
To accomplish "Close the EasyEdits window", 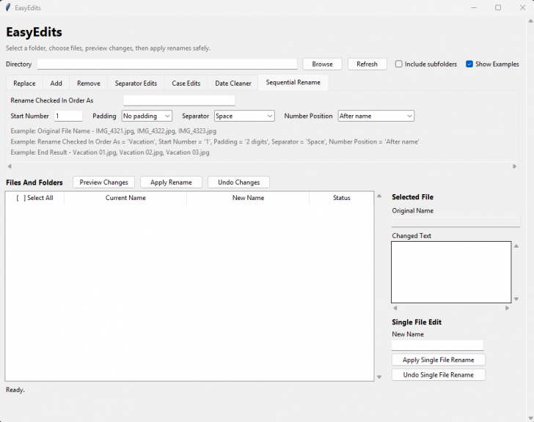I will (x=522, y=7).
